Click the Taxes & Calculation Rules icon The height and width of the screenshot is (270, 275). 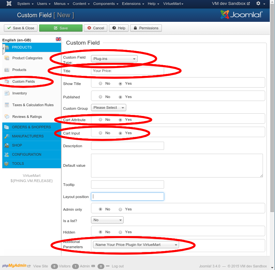coord(7,105)
